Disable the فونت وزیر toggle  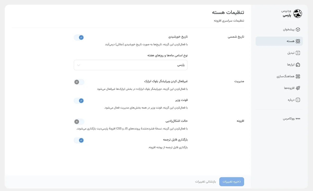[79, 101]
